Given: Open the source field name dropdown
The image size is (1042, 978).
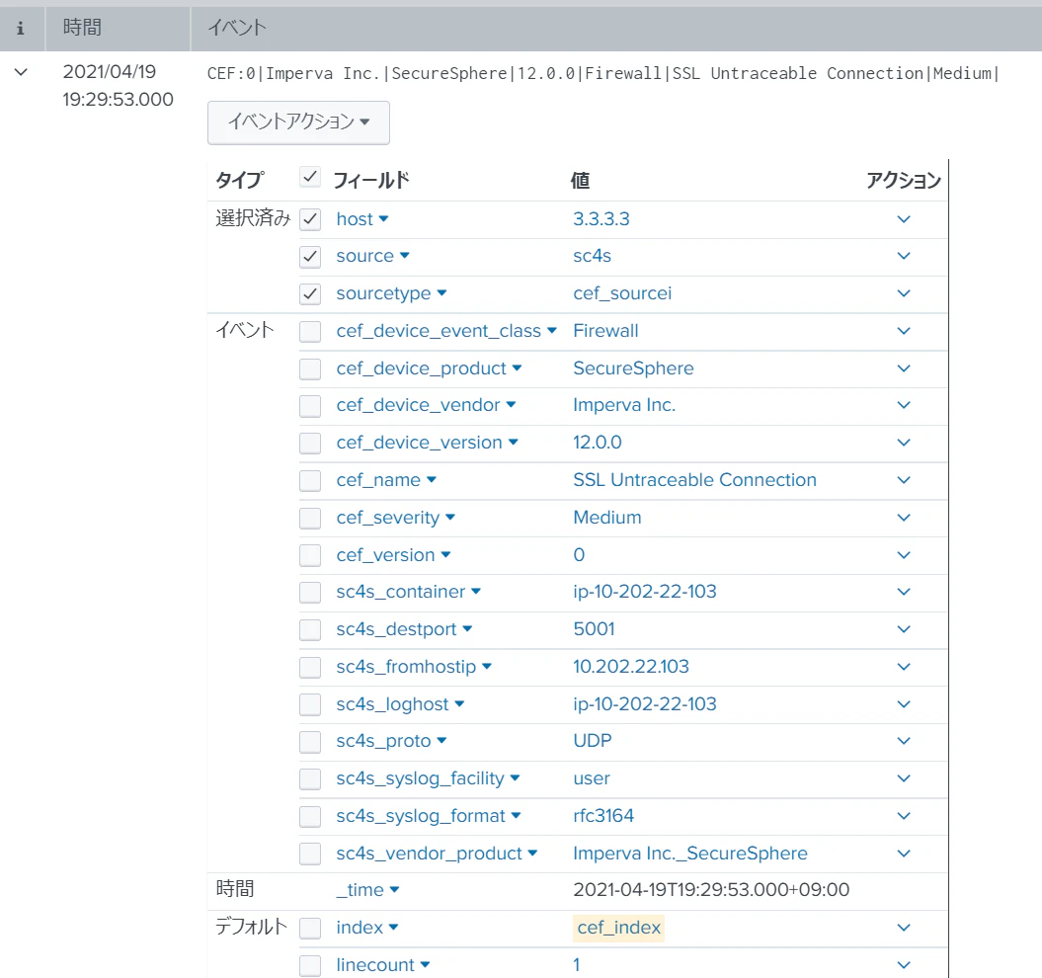Looking at the screenshot, I should tap(372, 256).
